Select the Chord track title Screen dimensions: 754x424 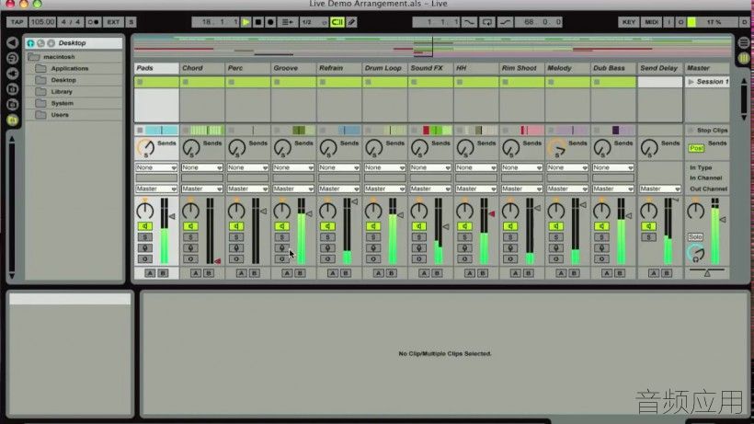click(x=202, y=68)
